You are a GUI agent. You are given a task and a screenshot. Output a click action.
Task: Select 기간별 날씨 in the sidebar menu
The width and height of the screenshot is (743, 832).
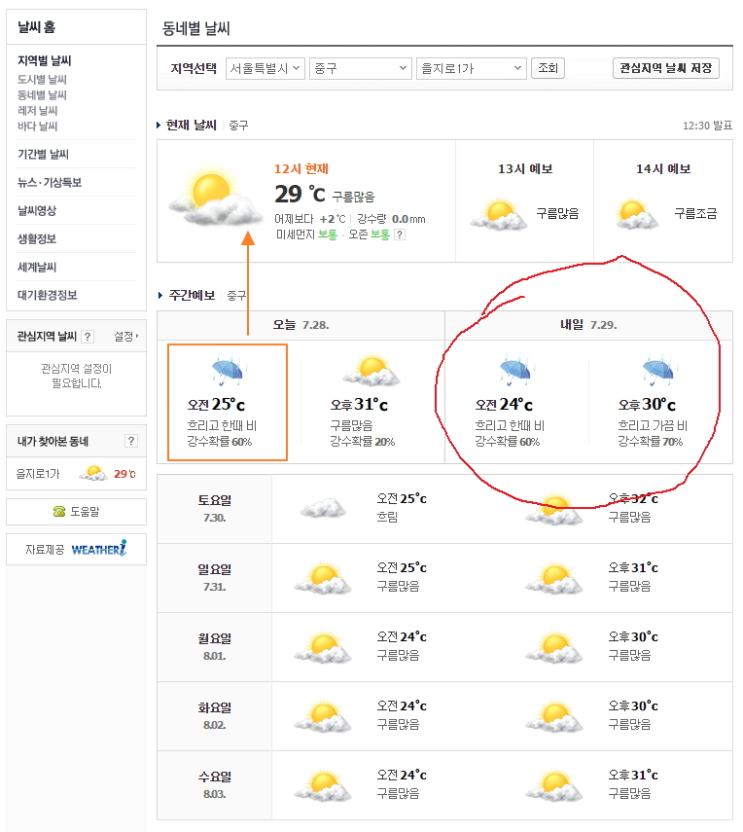43,154
